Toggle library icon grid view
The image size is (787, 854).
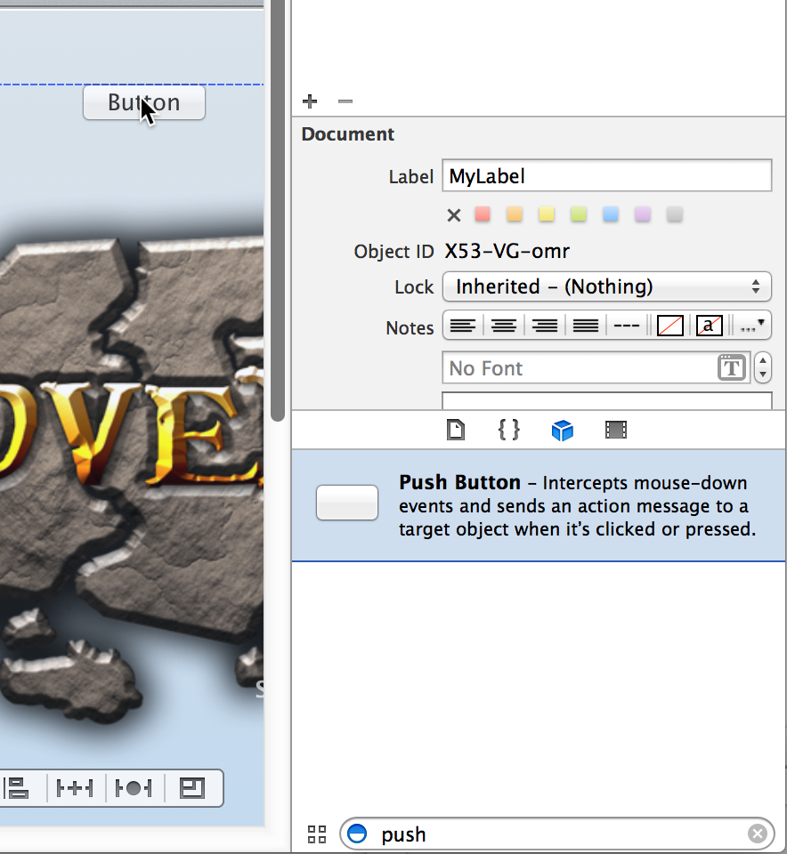click(x=317, y=834)
